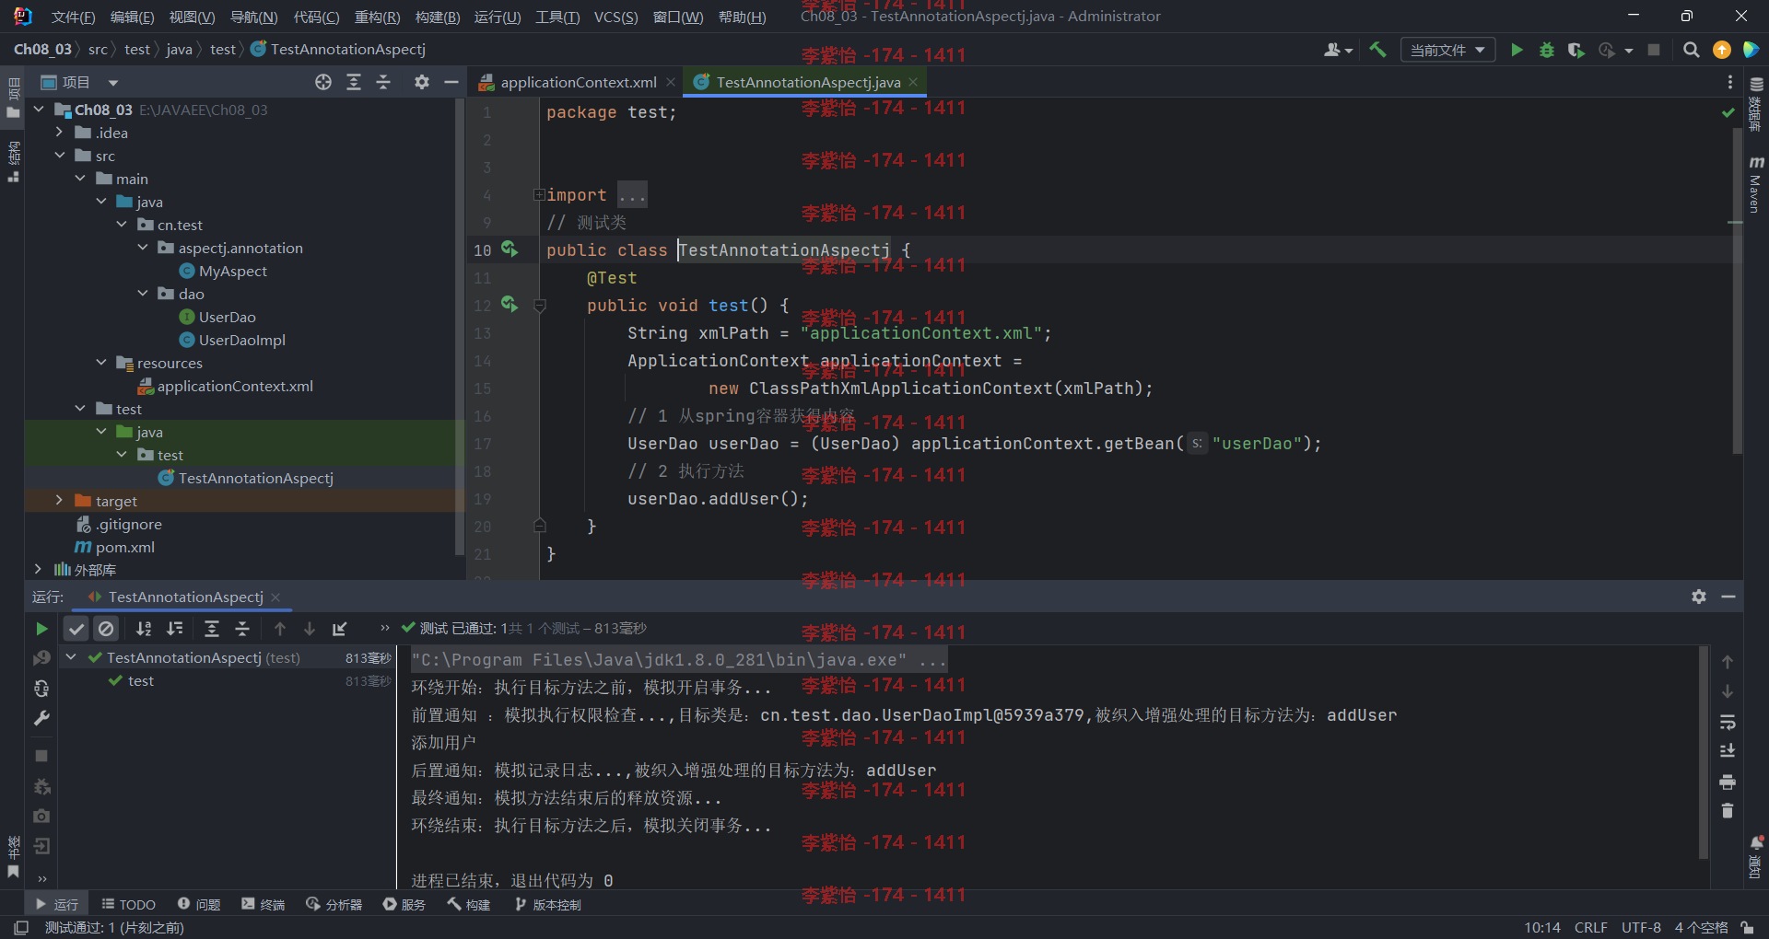Rerun test with green arrow in run panel
This screenshot has width=1769, height=939.
click(41, 629)
